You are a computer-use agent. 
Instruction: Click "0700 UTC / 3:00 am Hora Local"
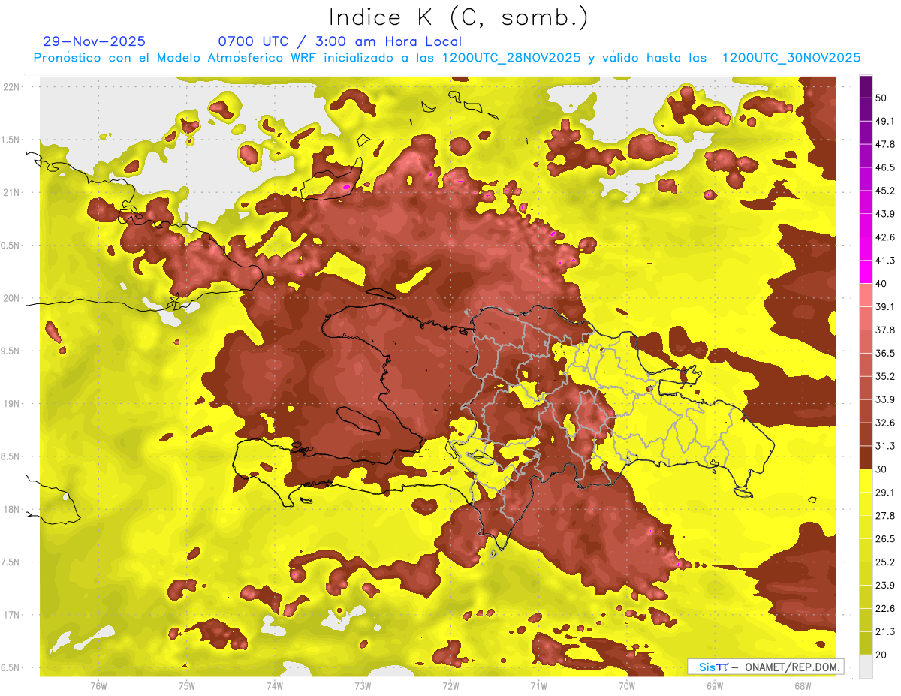coord(339,41)
